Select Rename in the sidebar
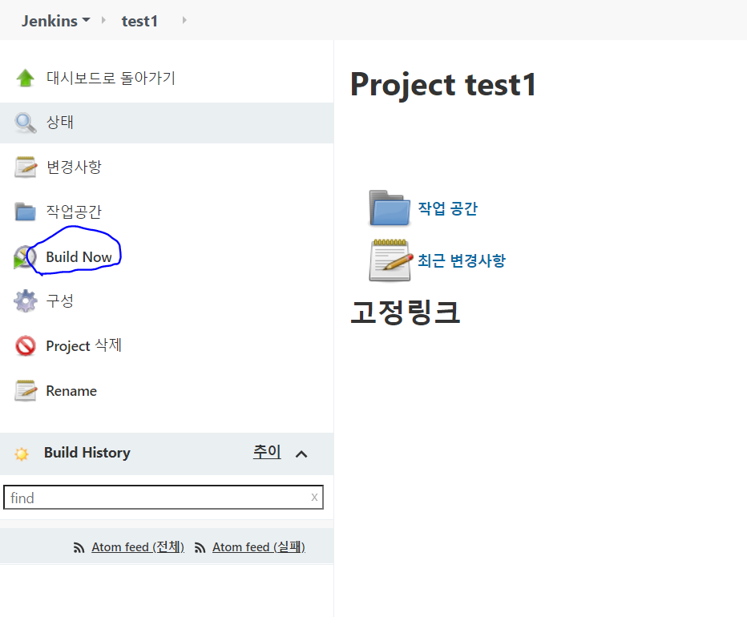 coord(71,391)
